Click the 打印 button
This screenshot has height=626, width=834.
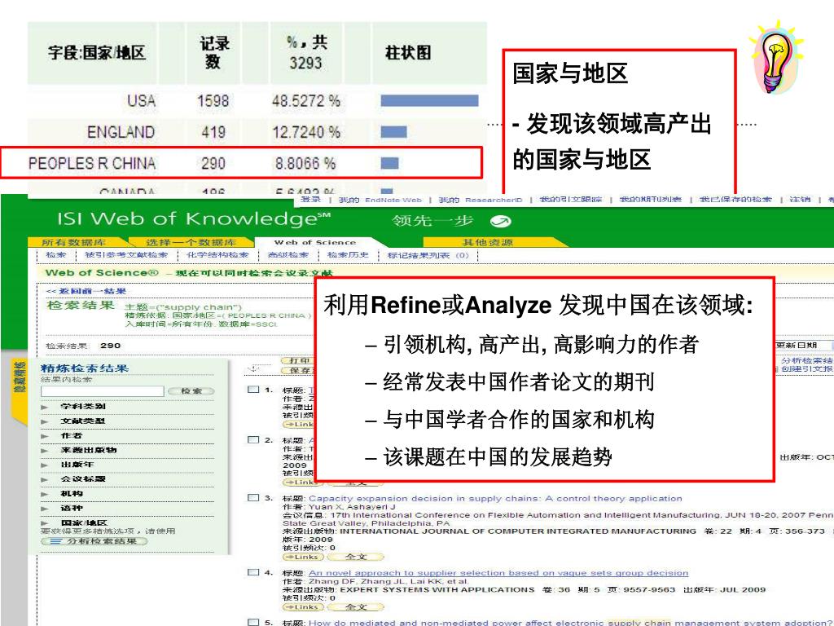pyautogui.click(x=298, y=361)
